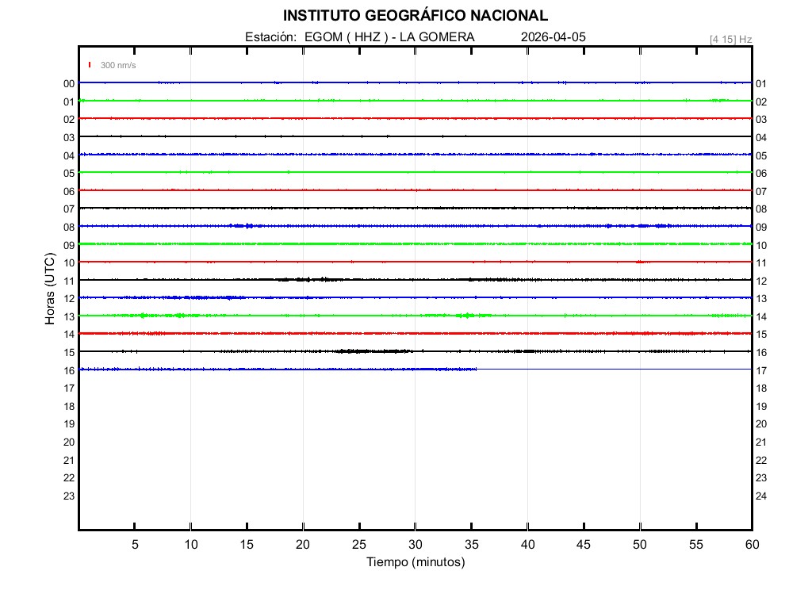Click the Tiempo (minutos) axis label

416,562
